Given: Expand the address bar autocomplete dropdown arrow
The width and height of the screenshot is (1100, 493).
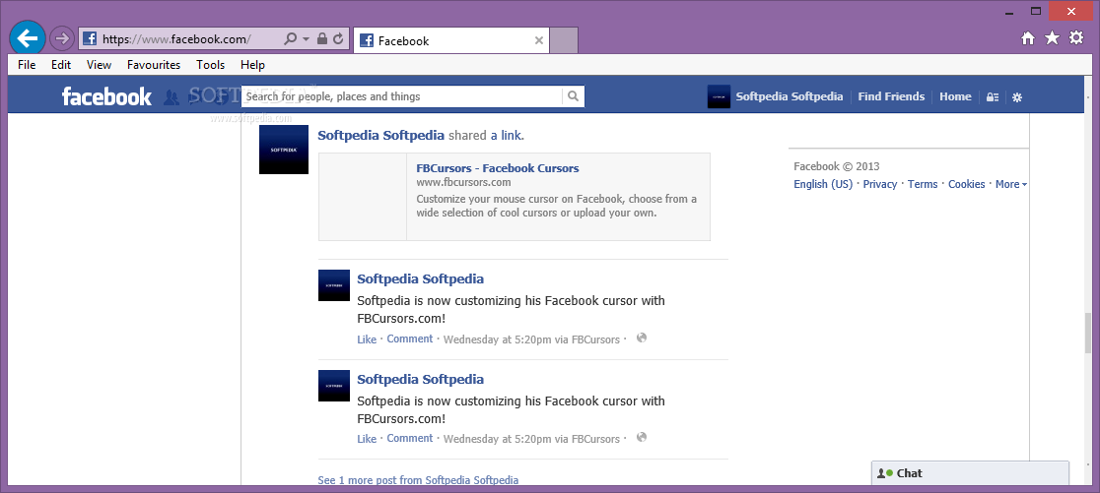Looking at the screenshot, I should tap(306, 39).
